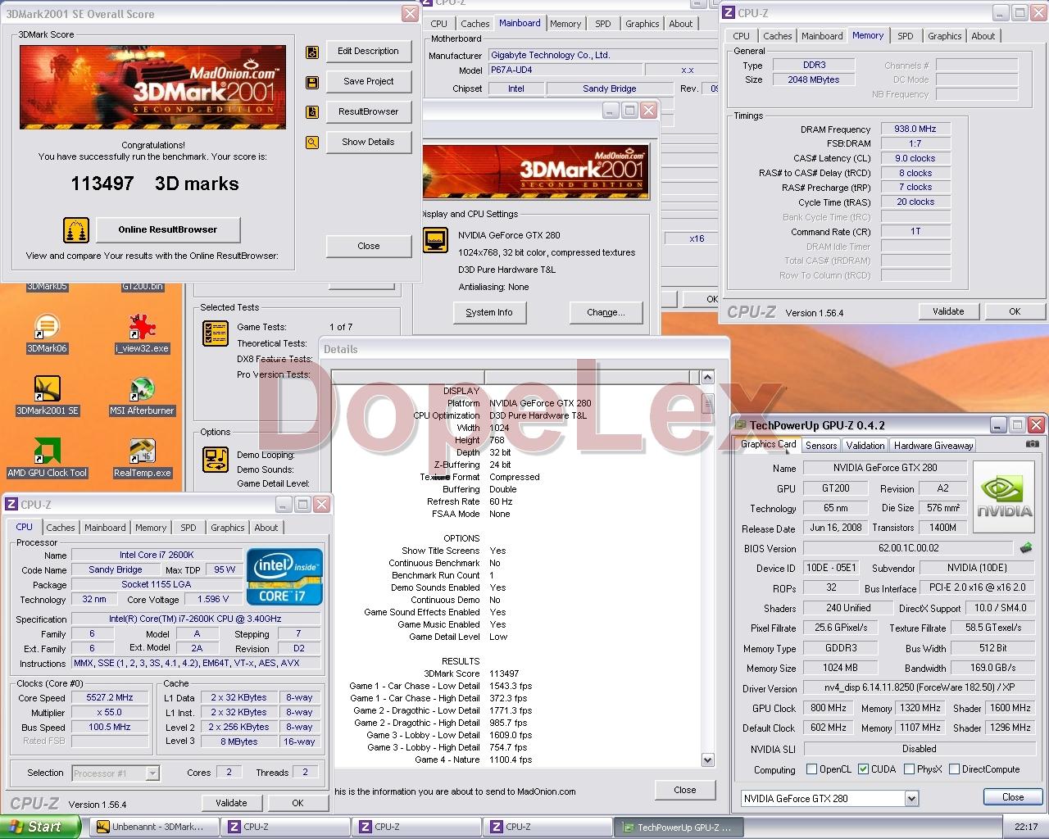This screenshot has width=1049, height=839.
Task: Open the Sensors tab in GPU-Z
Action: click(821, 446)
